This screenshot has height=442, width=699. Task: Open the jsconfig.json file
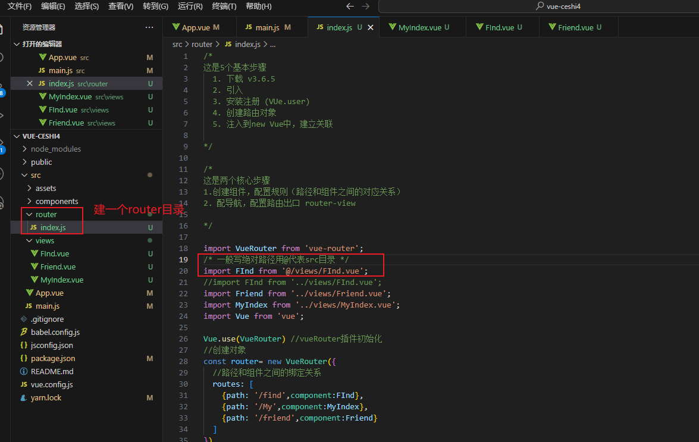(86, 345)
